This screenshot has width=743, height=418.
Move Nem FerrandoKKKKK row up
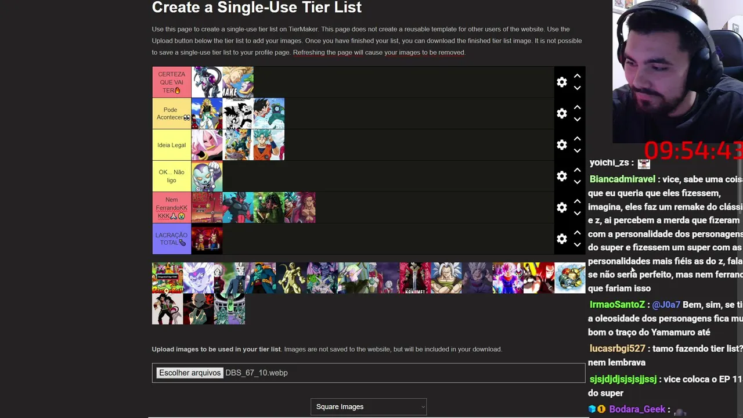pyautogui.click(x=577, y=201)
